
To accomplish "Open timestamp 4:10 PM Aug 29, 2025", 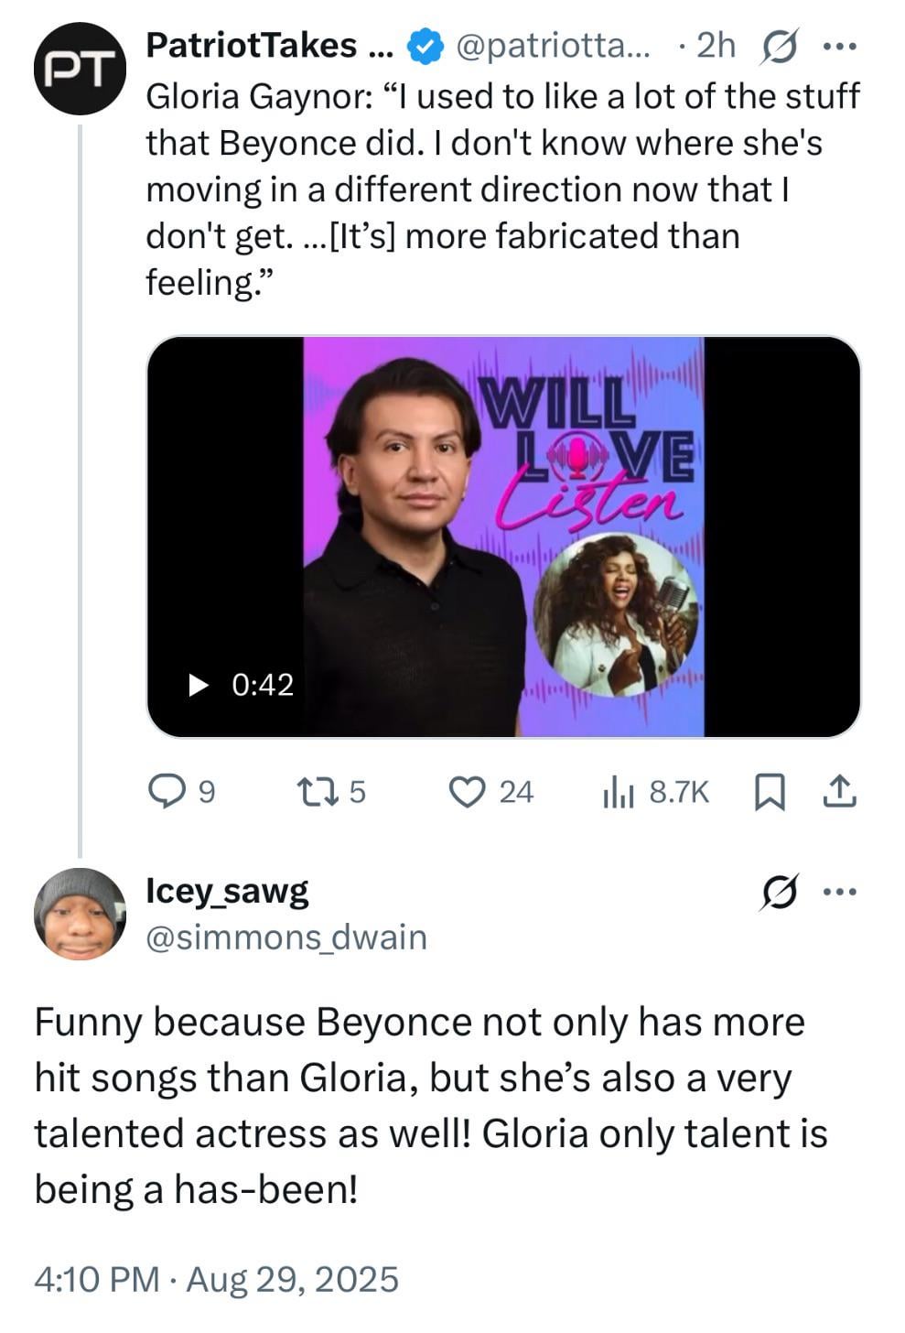I will click(x=216, y=1278).
